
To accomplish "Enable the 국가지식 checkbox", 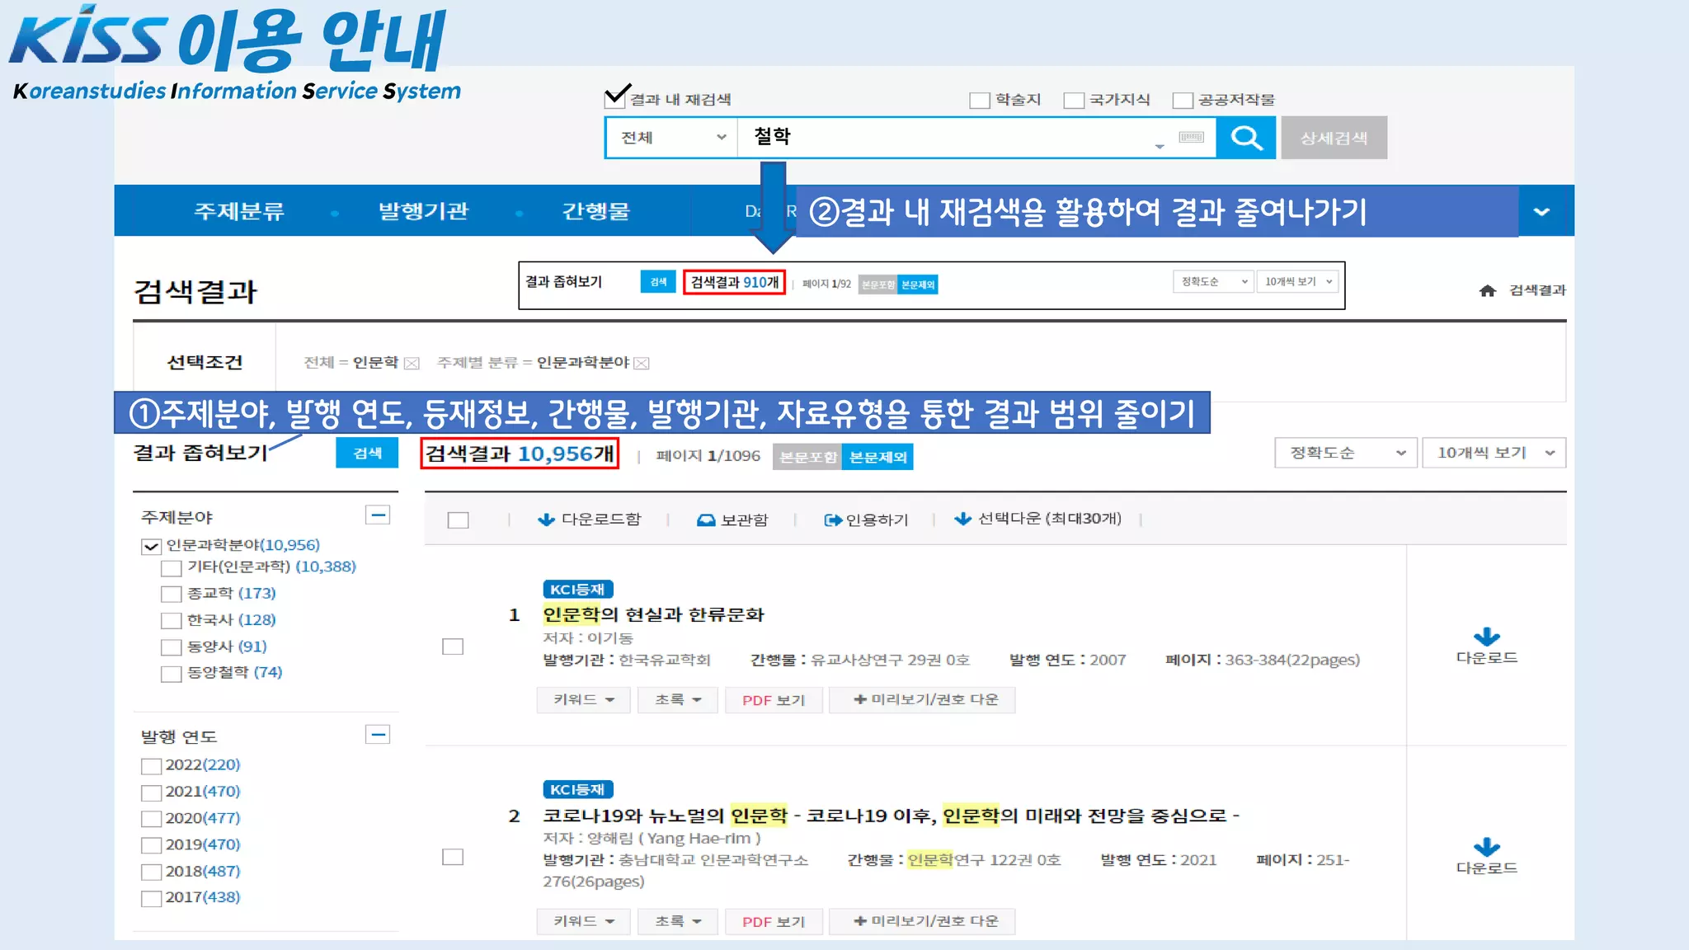I will click(1074, 100).
